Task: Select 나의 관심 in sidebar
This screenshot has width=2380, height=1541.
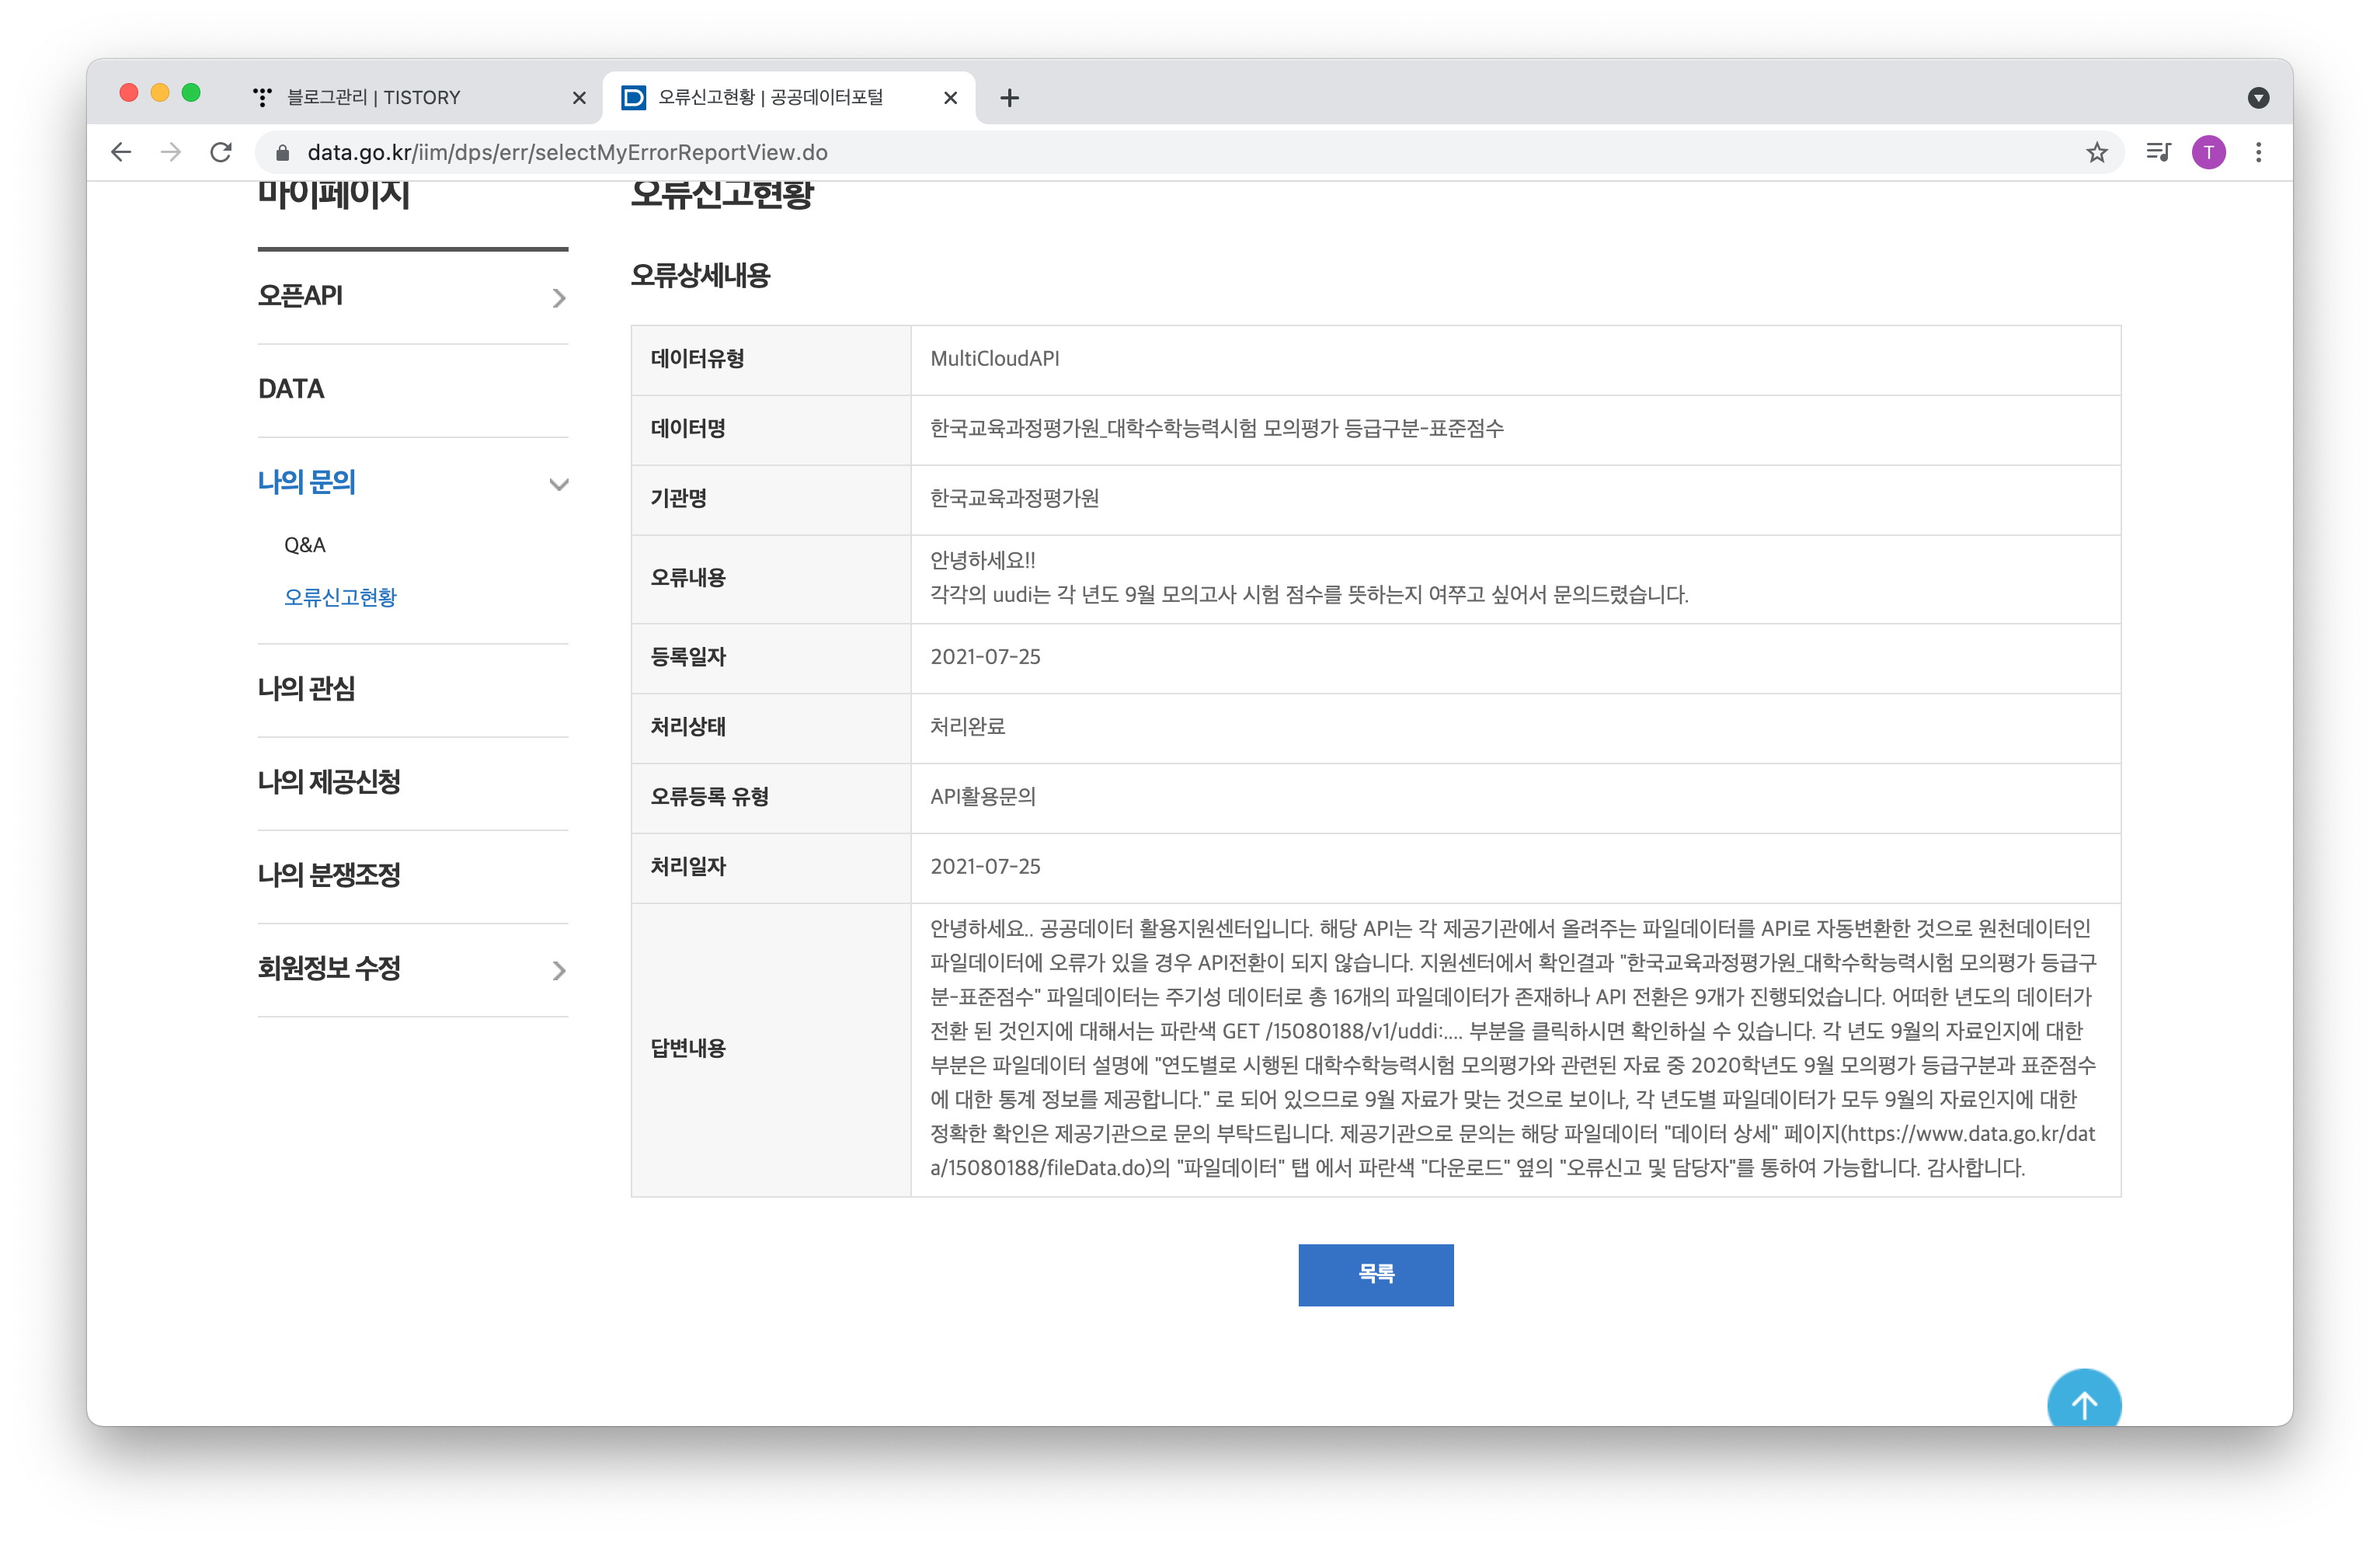Action: pos(307,689)
